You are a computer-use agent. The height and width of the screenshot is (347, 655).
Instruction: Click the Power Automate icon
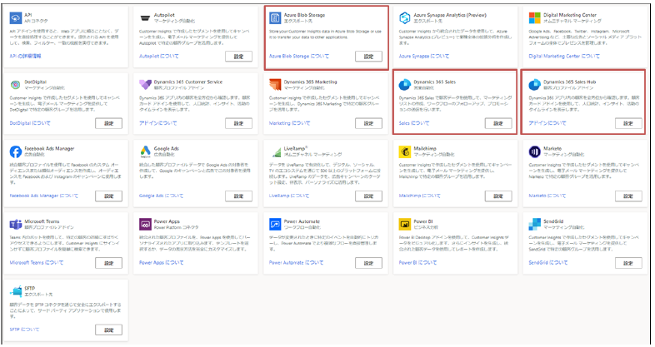(x=275, y=225)
